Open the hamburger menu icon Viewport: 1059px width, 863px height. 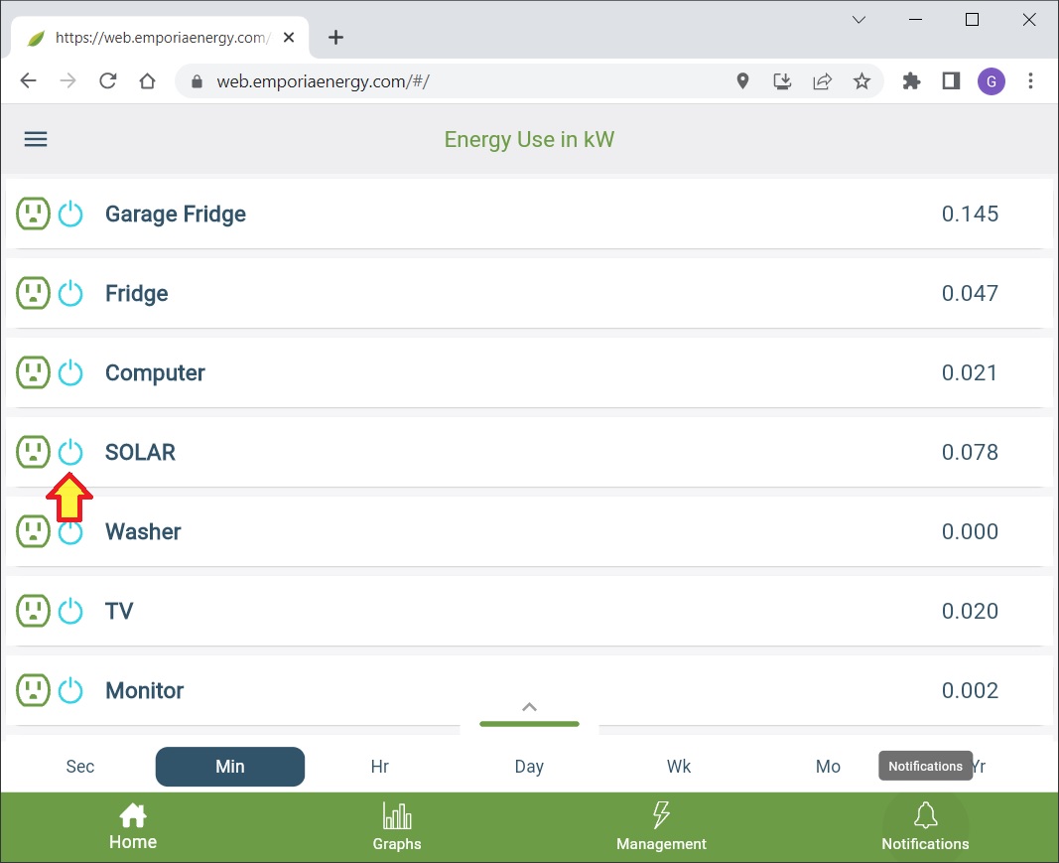click(x=36, y=139)
